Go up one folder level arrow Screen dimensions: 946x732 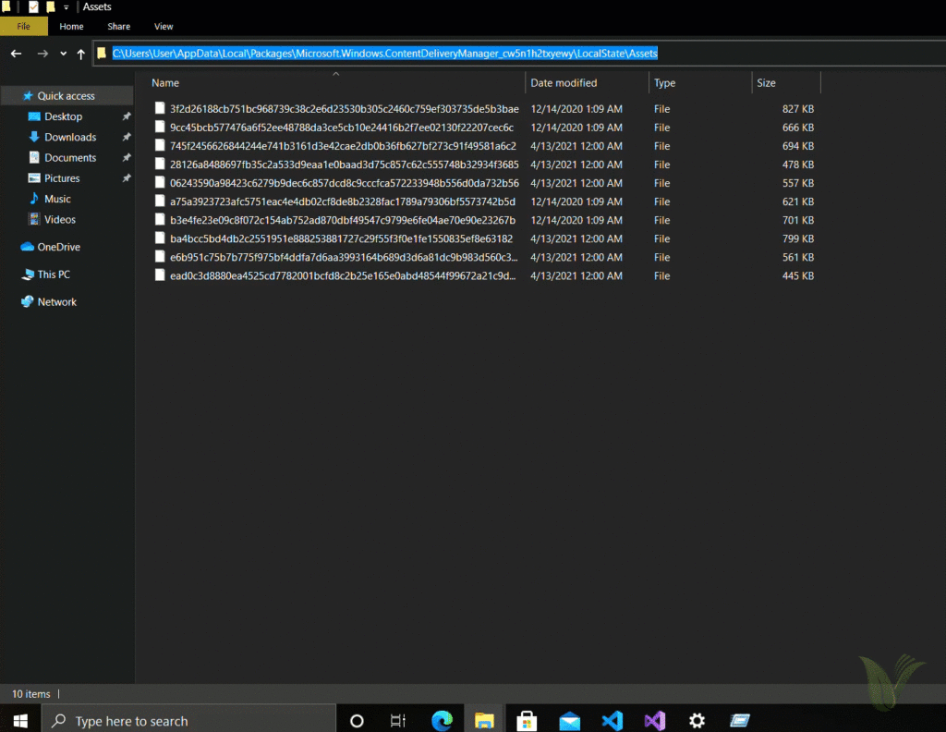coord(81,54)
